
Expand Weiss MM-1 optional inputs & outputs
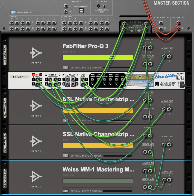(65, 191)
